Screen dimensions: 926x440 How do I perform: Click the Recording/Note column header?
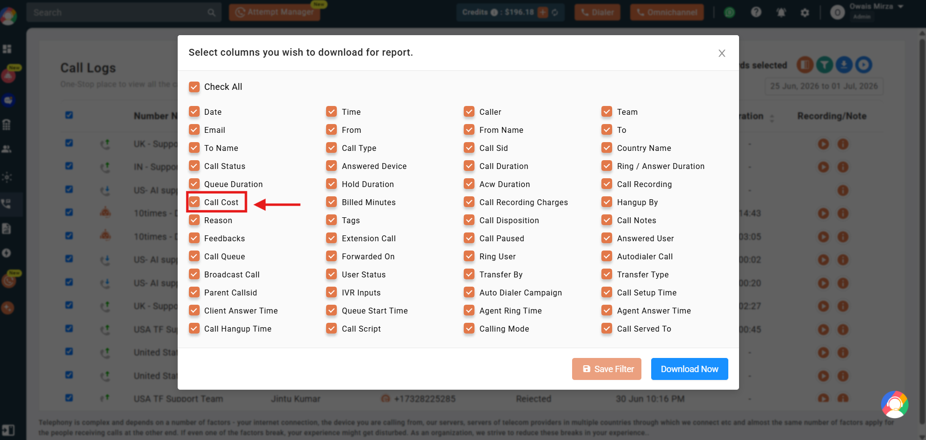[832, 116]
